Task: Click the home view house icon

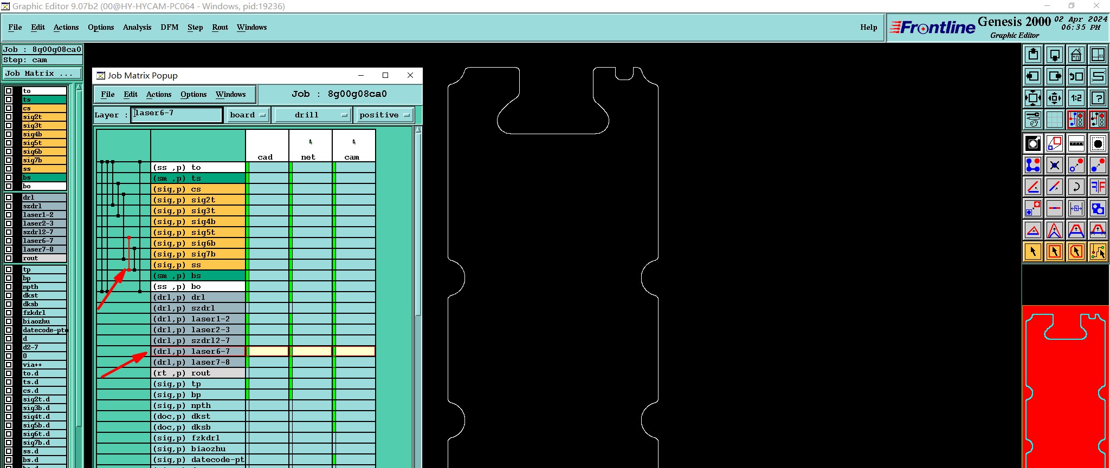Action: 1076,55
